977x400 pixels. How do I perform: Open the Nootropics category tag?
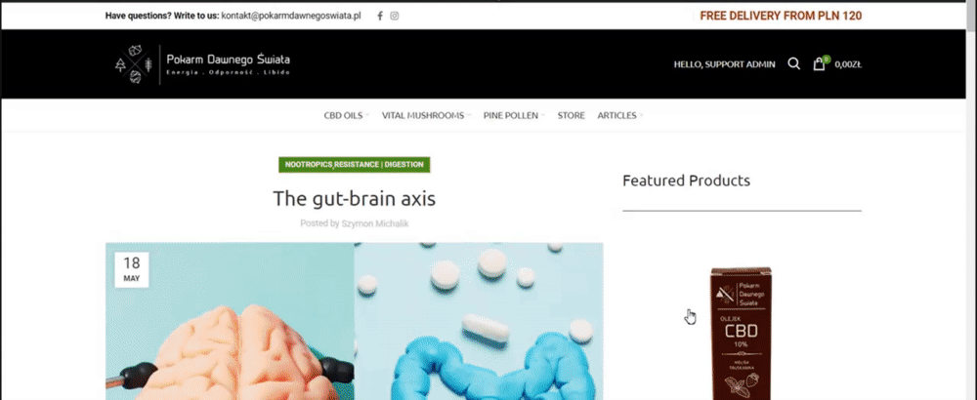[x=308, y=165]
